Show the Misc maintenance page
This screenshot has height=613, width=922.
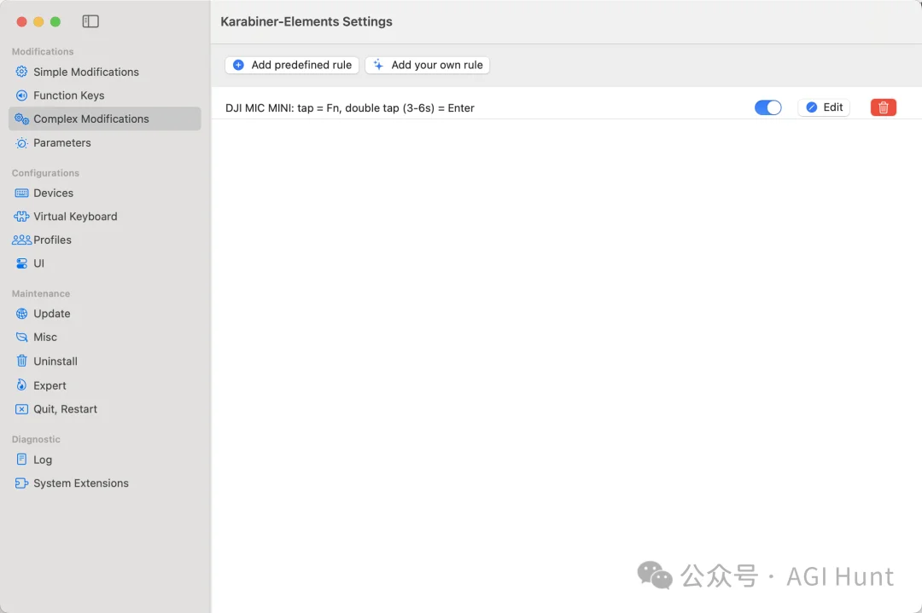click(45, 337)
